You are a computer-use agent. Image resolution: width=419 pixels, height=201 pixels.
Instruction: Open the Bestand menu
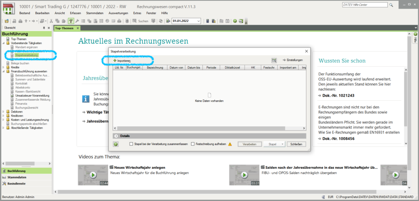pos(25,13)
